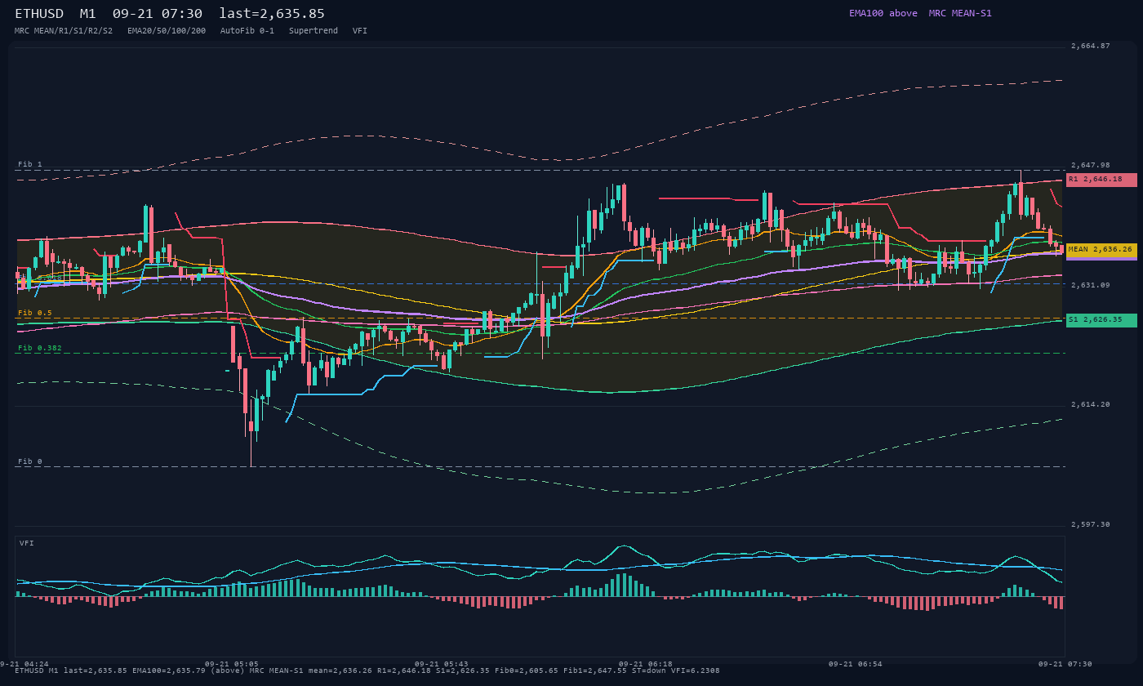Click the 09-21 05:43 time axis label
Viewport: 1143px width, 686px height.
click(x=442, y=664)
